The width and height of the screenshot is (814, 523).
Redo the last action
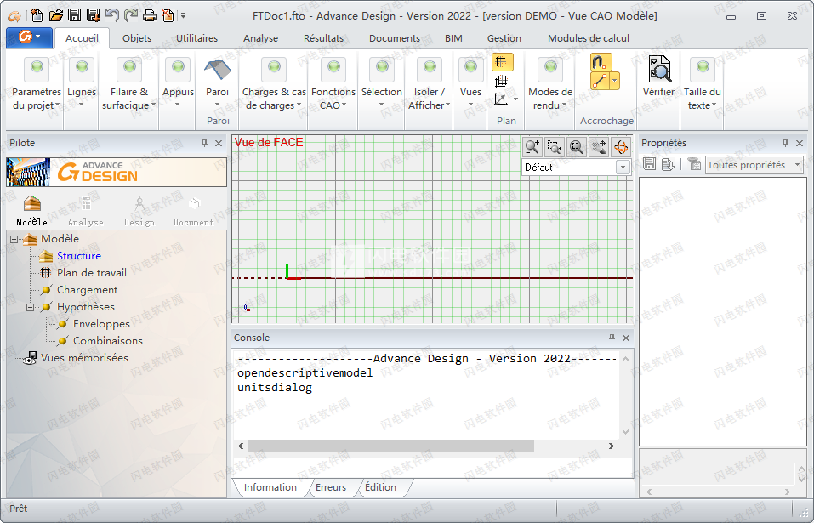pyautogui.click(x=130, y=15)
